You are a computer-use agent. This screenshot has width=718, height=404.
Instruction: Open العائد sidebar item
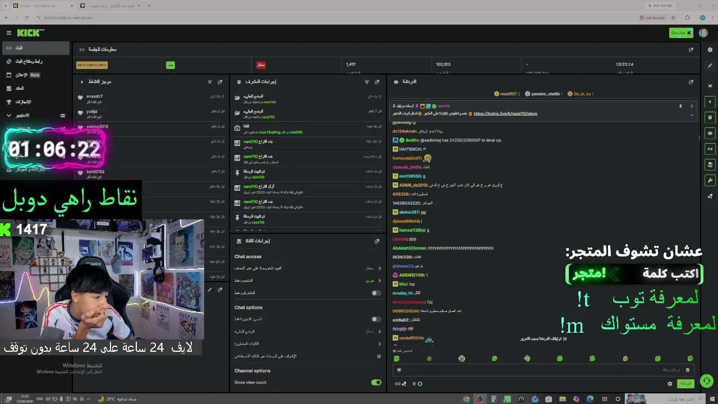coord(36,88)
